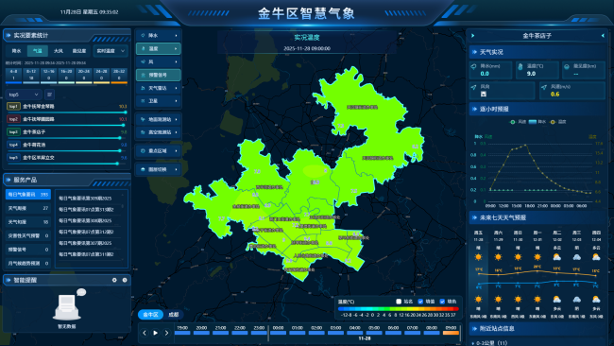
Task: Click 周二 daytime cloudy forecast icon
Action: [x=556, y=257]
